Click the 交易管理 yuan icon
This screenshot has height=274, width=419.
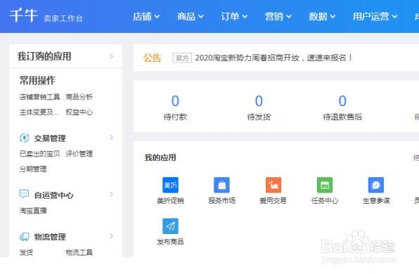tap(25, 138)
